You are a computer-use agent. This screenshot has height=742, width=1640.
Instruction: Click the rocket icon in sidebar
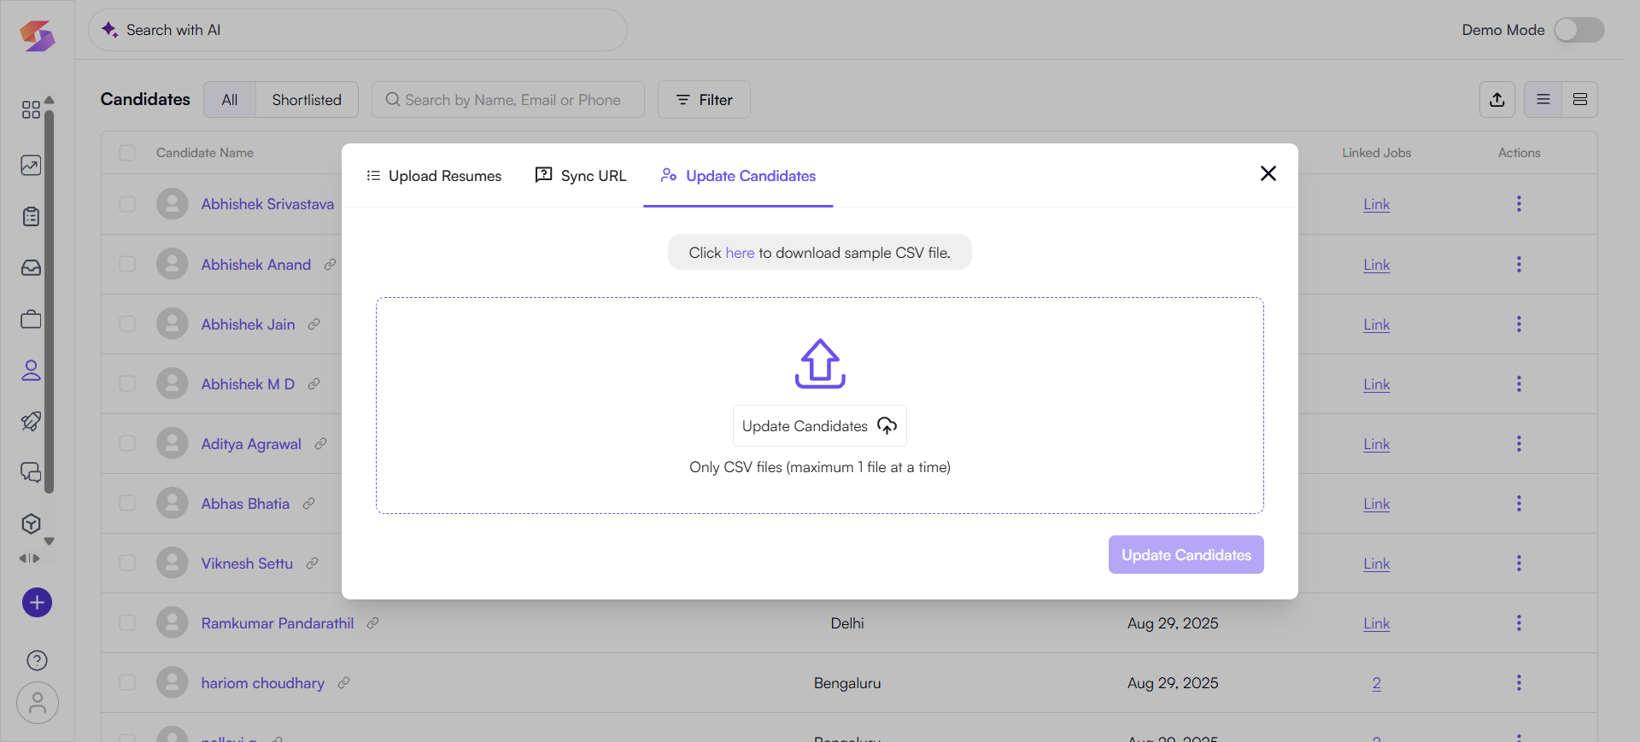(x=31, y=421)
